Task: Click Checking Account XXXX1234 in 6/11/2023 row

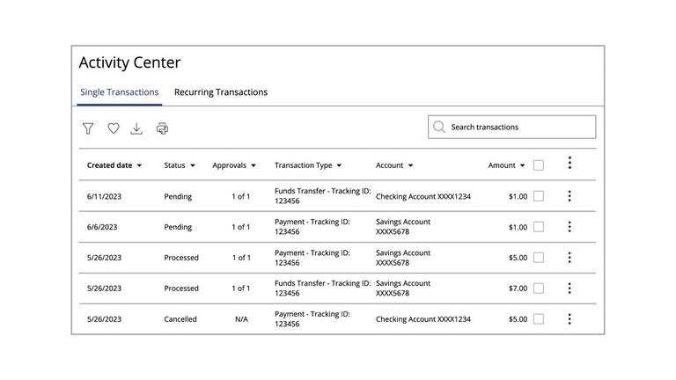Action: 422,196
